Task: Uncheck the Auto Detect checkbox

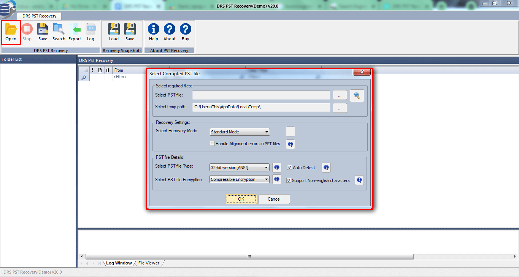Action: [289, 168]
